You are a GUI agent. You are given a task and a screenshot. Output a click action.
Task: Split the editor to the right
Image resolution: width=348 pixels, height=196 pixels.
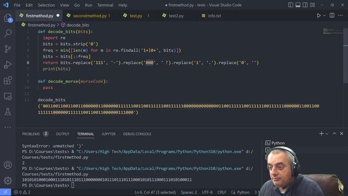click(332, 15)
